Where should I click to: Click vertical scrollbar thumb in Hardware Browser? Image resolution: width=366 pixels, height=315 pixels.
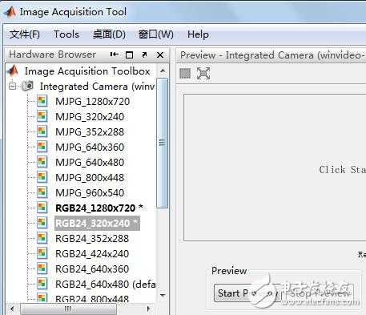(x=162, y=143)
